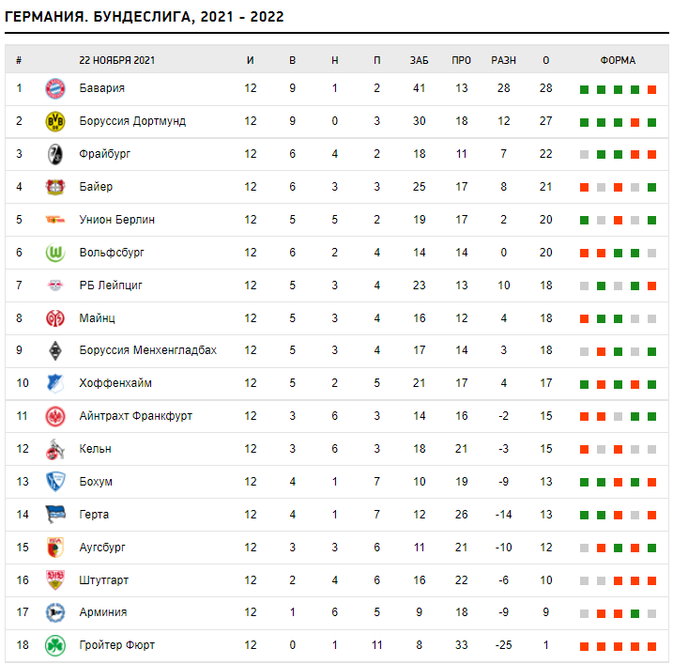
Task: Click the РАЗН column header
Action: [504, 60]
